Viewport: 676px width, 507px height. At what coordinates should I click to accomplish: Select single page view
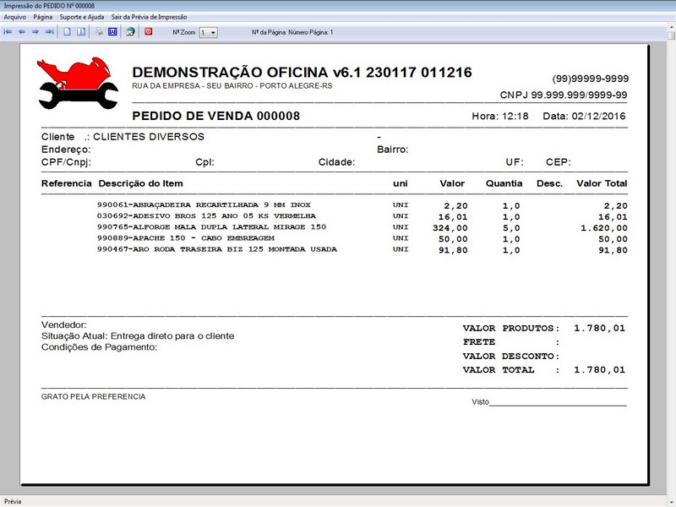click(x=67, y=31)
